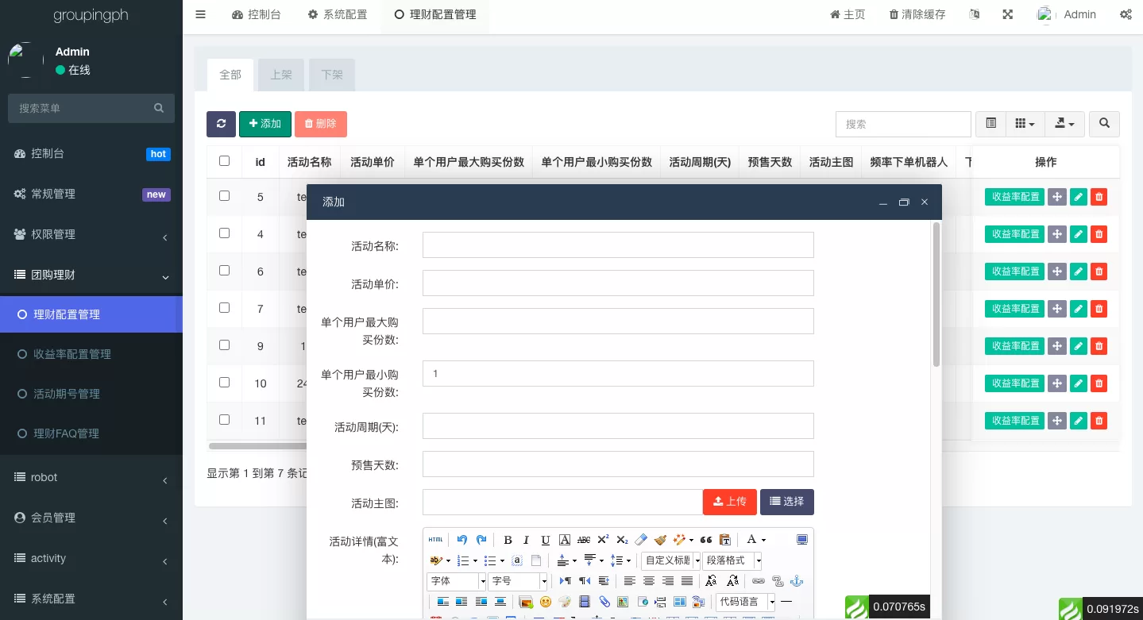Click the 活动名称 input field in dialog

[x=618, y=245]
